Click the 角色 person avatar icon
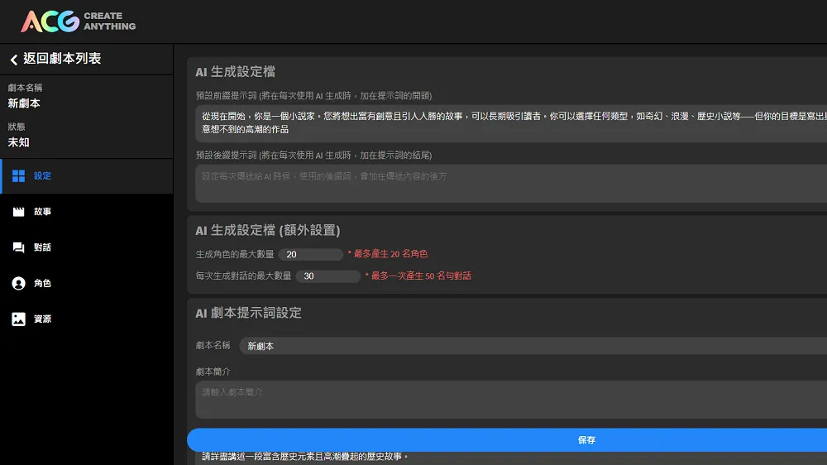 [18, 283]
